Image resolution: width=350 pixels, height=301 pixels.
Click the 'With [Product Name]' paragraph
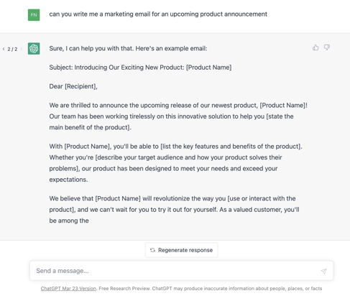(176, 163)
